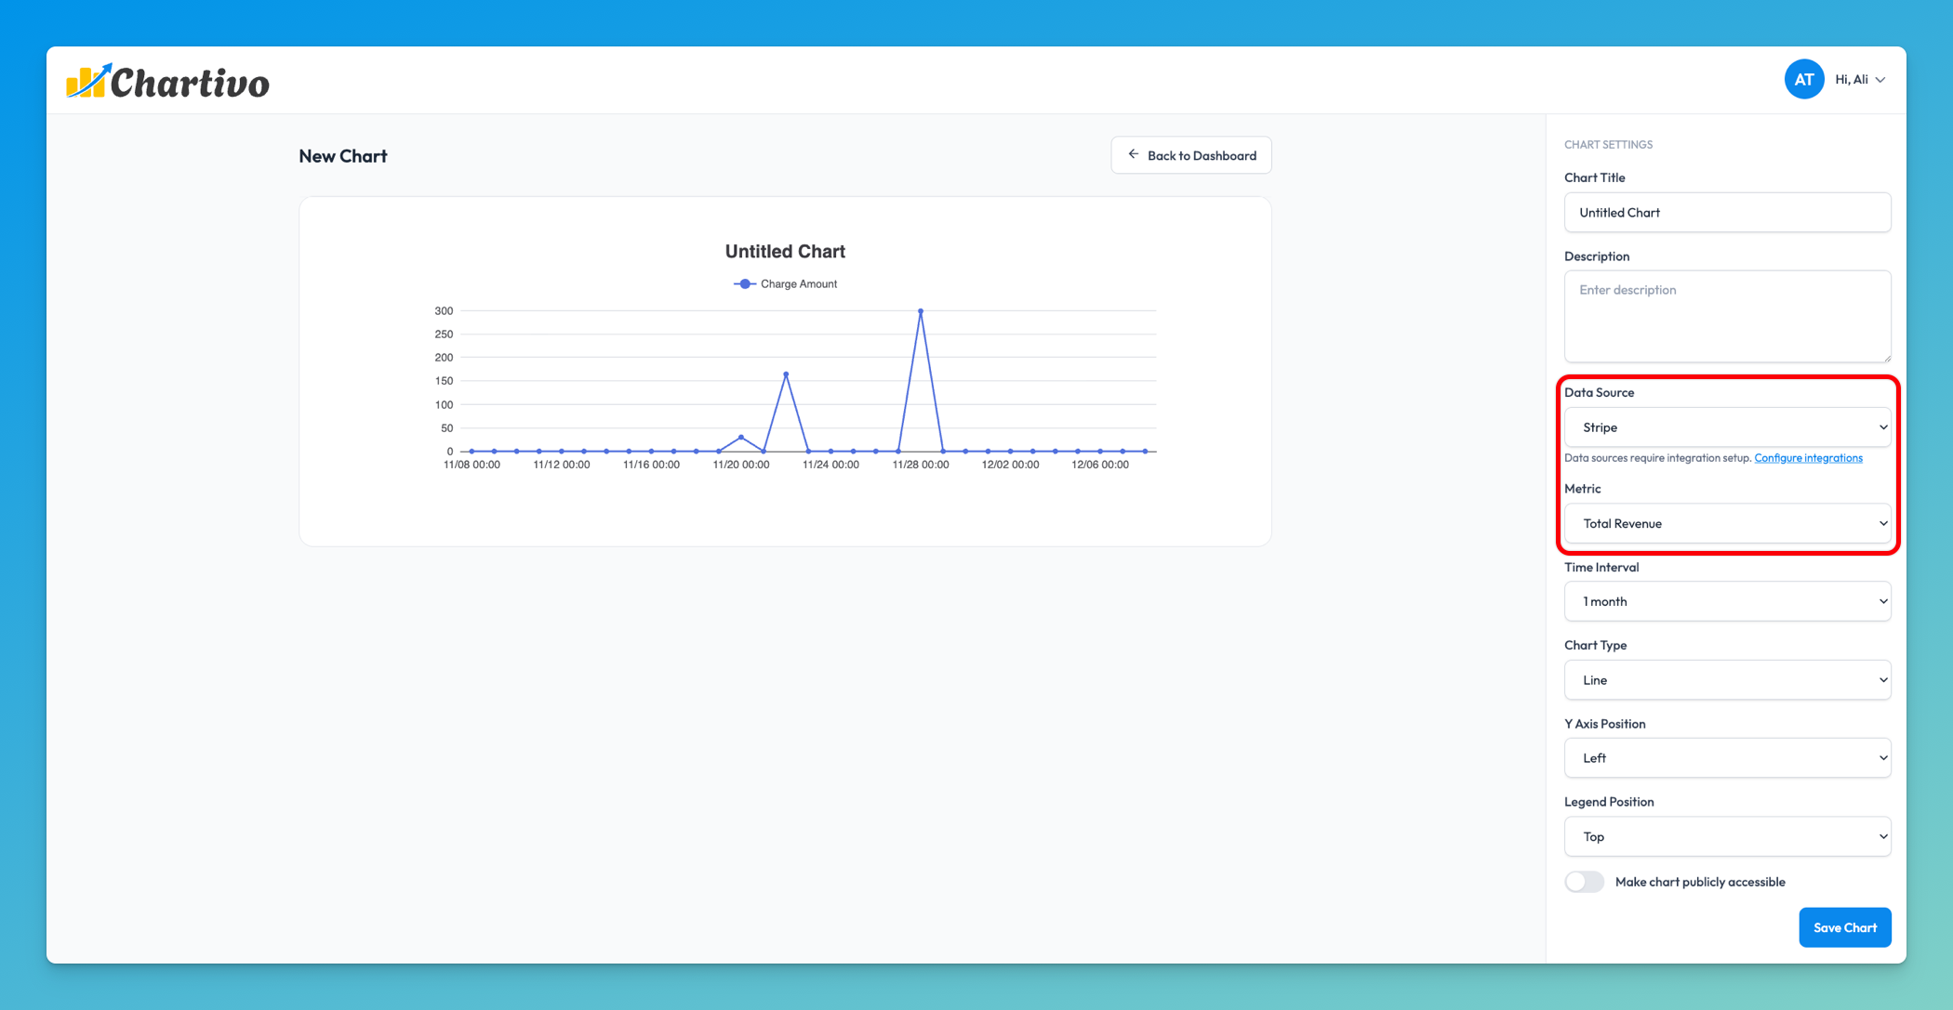Click the AT avatar circle
The image size is (1953, 1010).
tap(1804, 79)
